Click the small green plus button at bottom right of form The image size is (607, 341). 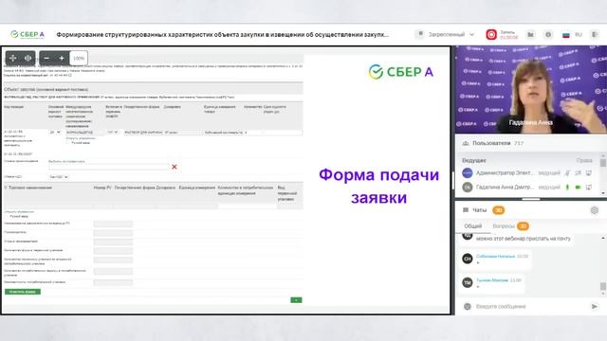296,300
